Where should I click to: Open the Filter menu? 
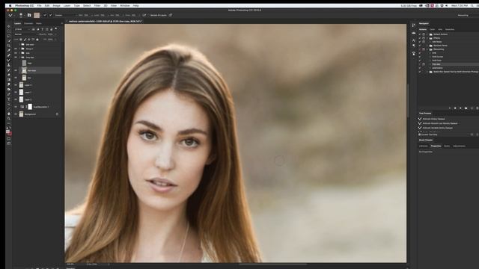coord(97,5)
